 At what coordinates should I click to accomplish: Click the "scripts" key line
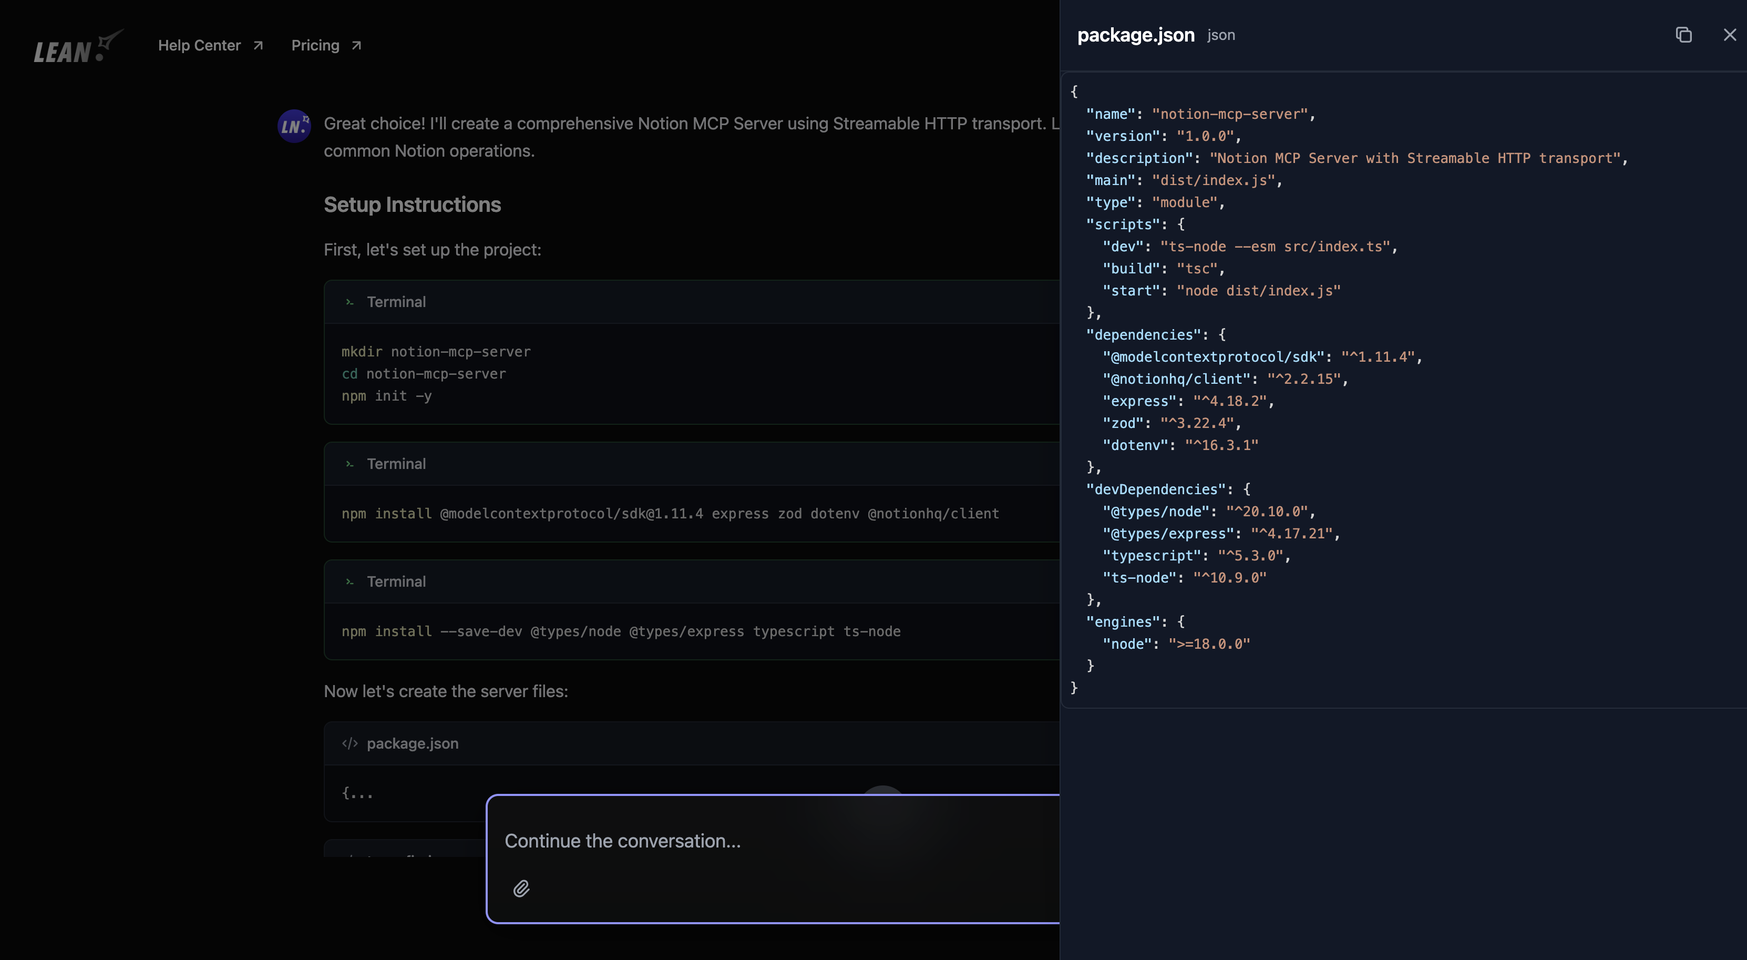[x=1135, y=224]
